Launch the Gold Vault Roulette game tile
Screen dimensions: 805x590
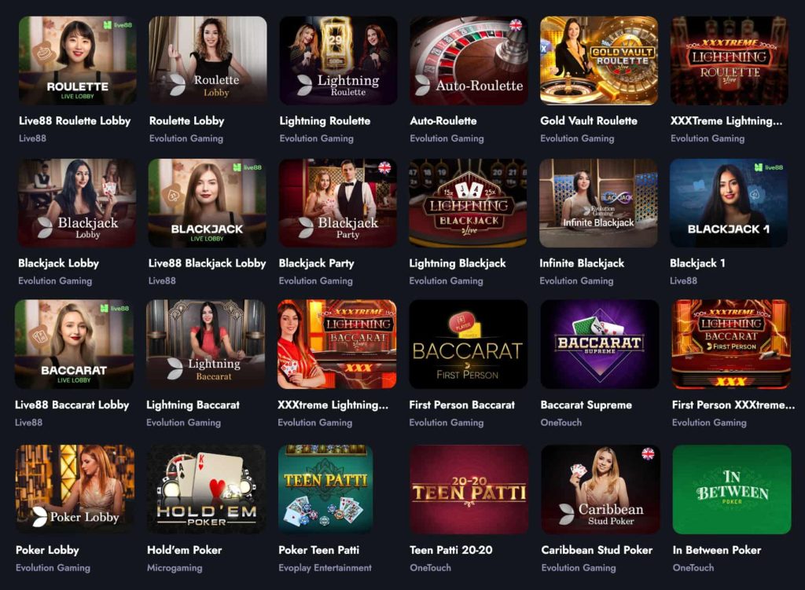599,60
